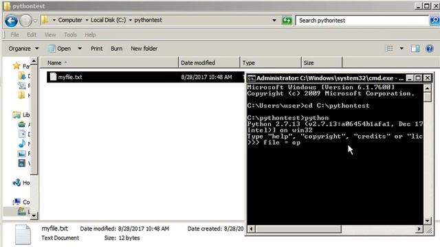Viewport: 440px width, 247px height.
Task: Click the green Refresh button
Action: [x=287, y=21]
